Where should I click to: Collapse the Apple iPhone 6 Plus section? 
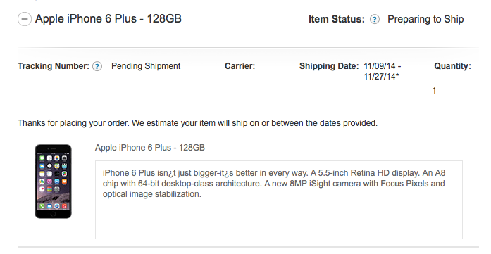click(x=25, y=19)
